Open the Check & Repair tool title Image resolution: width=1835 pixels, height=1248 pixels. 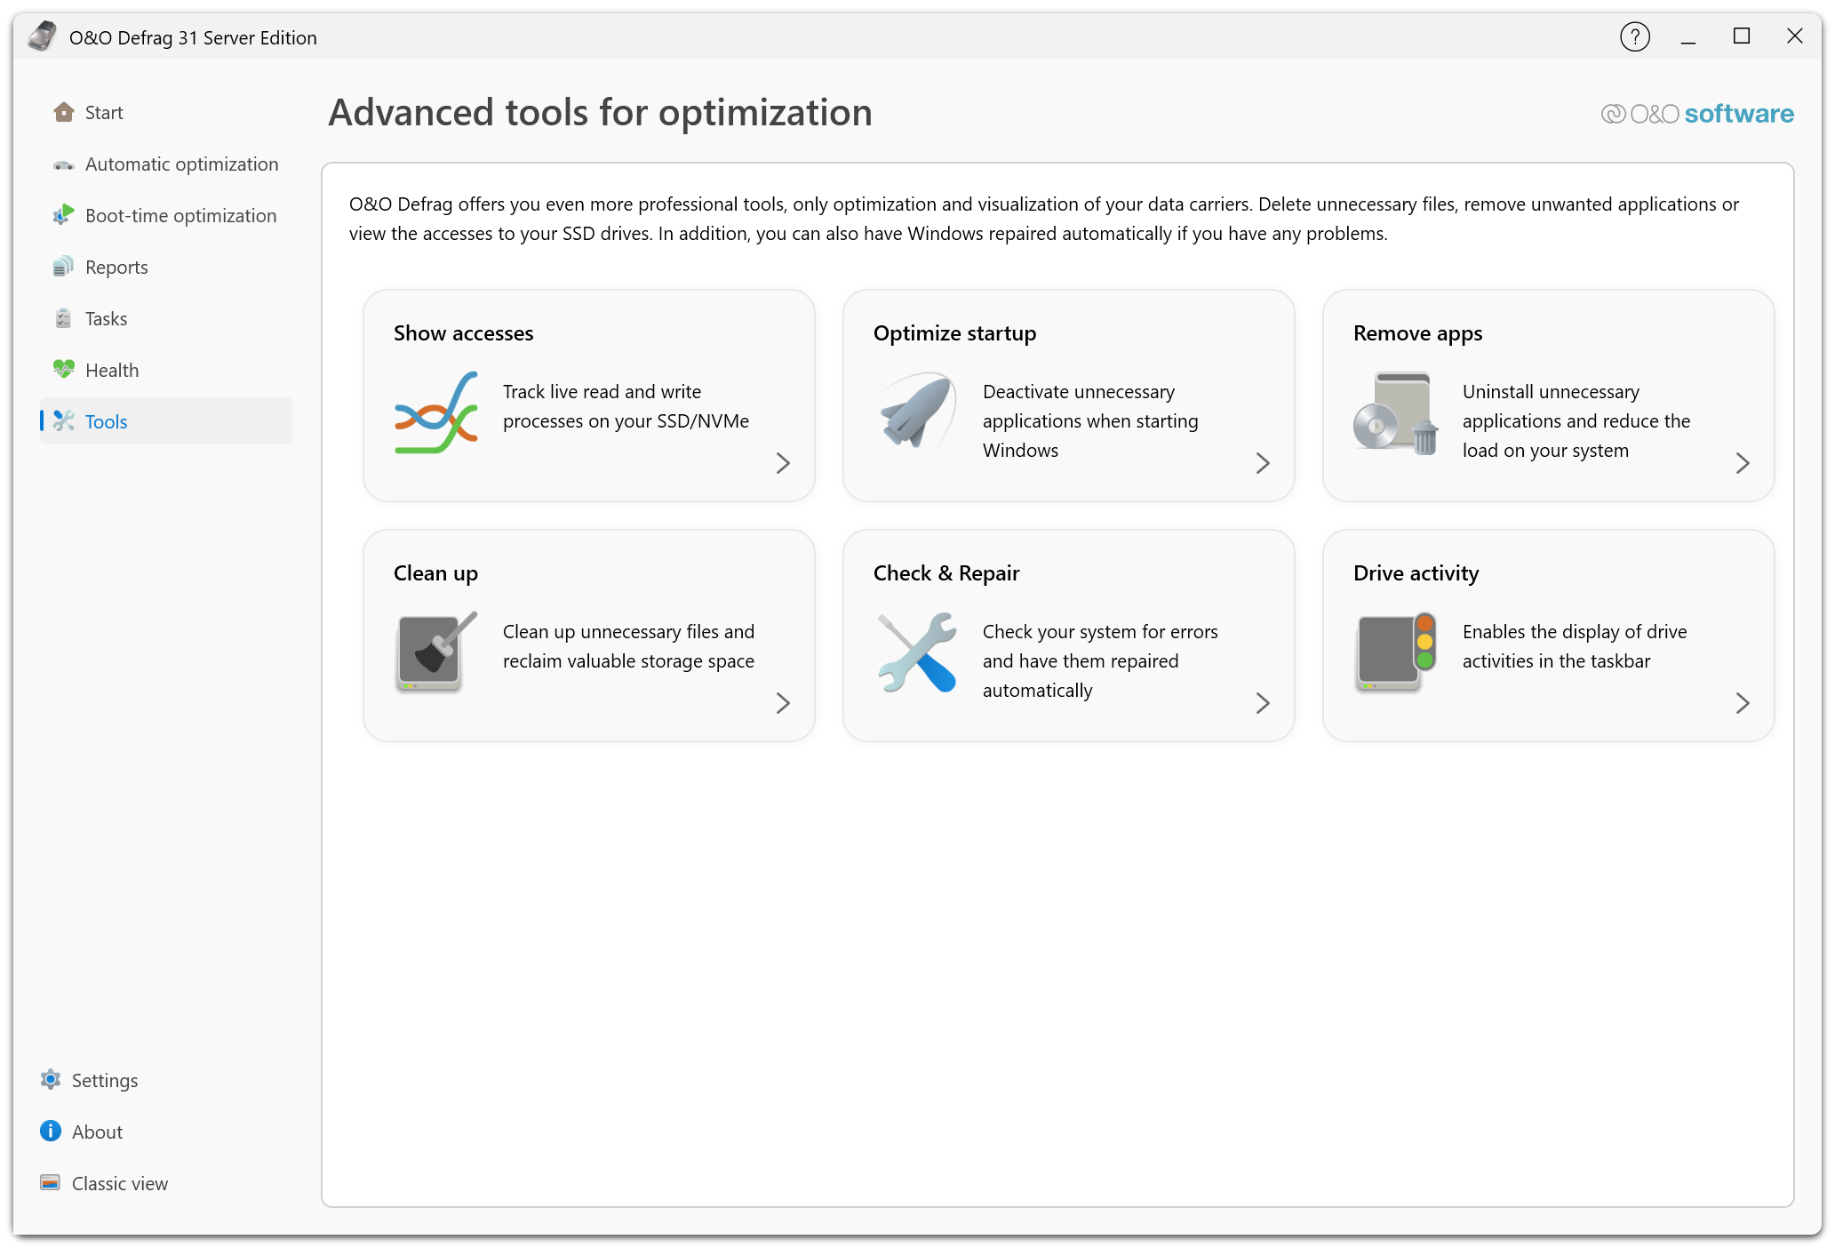(946, 573)
